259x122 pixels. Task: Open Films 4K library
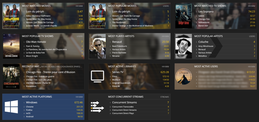click(116, 86)
